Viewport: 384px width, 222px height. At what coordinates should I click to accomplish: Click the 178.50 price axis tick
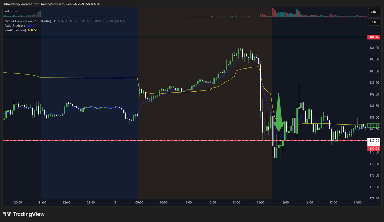(374, 175)
